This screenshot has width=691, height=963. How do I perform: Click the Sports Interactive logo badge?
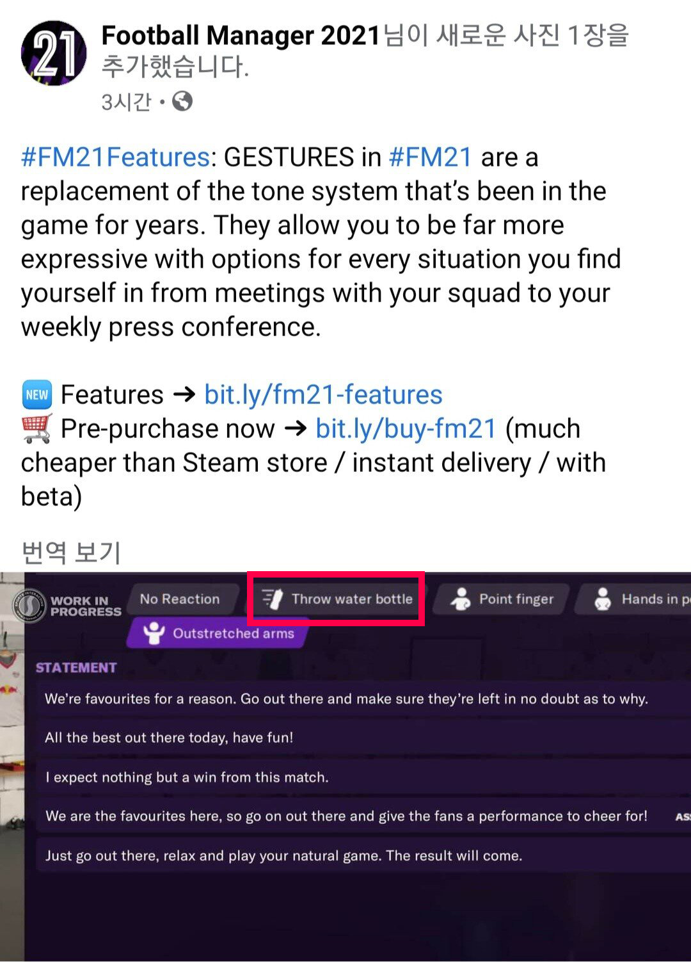(28, 605)
